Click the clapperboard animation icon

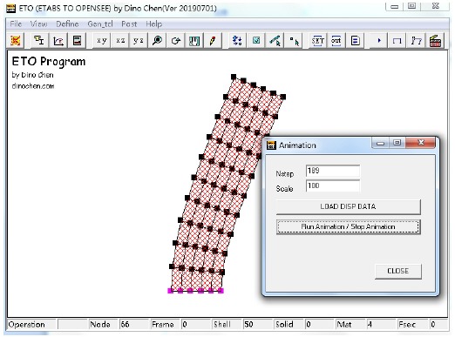pos(435,41)
